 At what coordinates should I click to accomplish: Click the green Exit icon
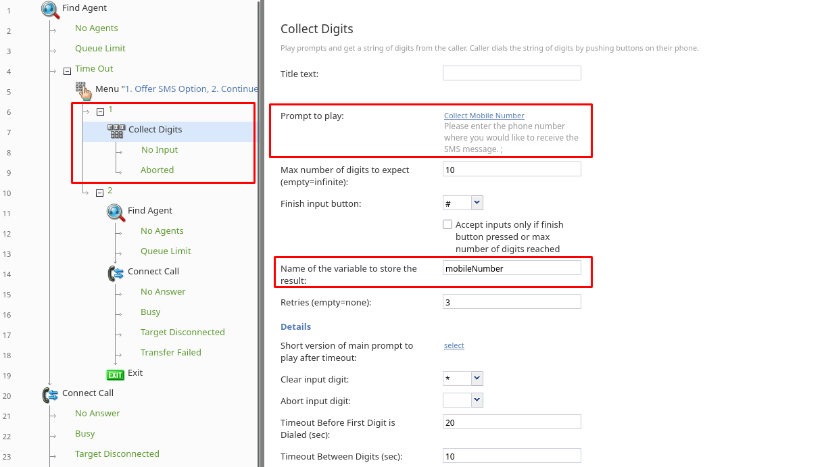116,374
